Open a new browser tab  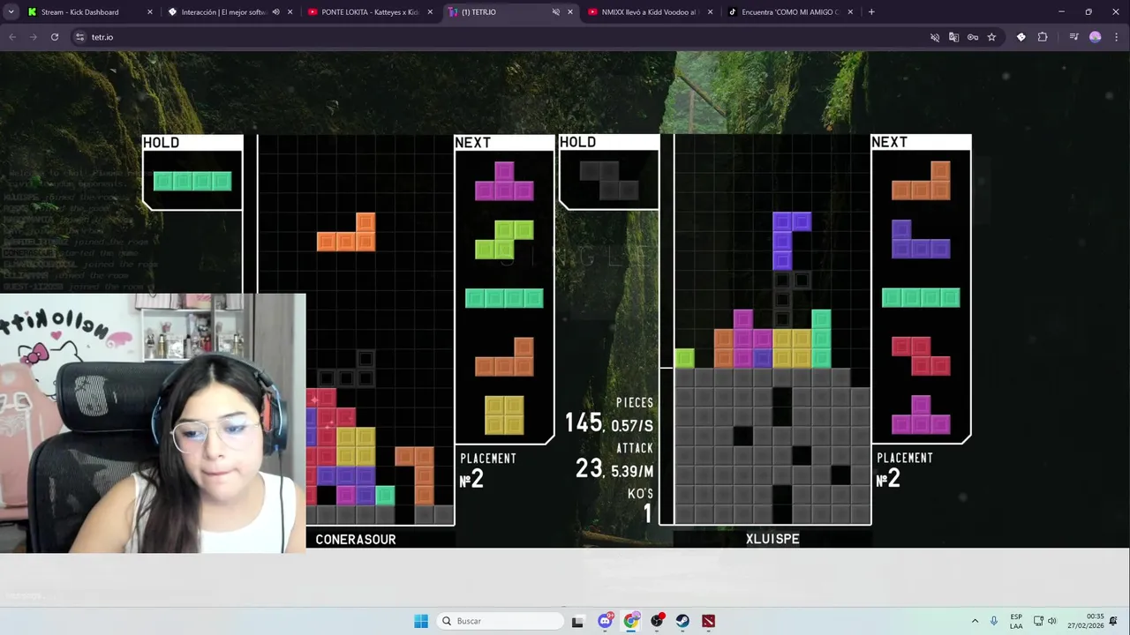[x=871, y=12]
